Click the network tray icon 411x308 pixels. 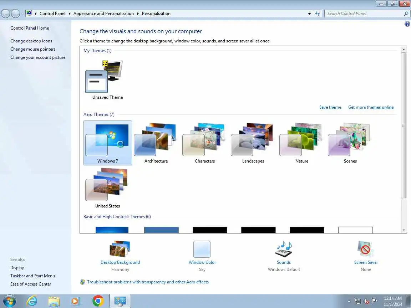357,301
